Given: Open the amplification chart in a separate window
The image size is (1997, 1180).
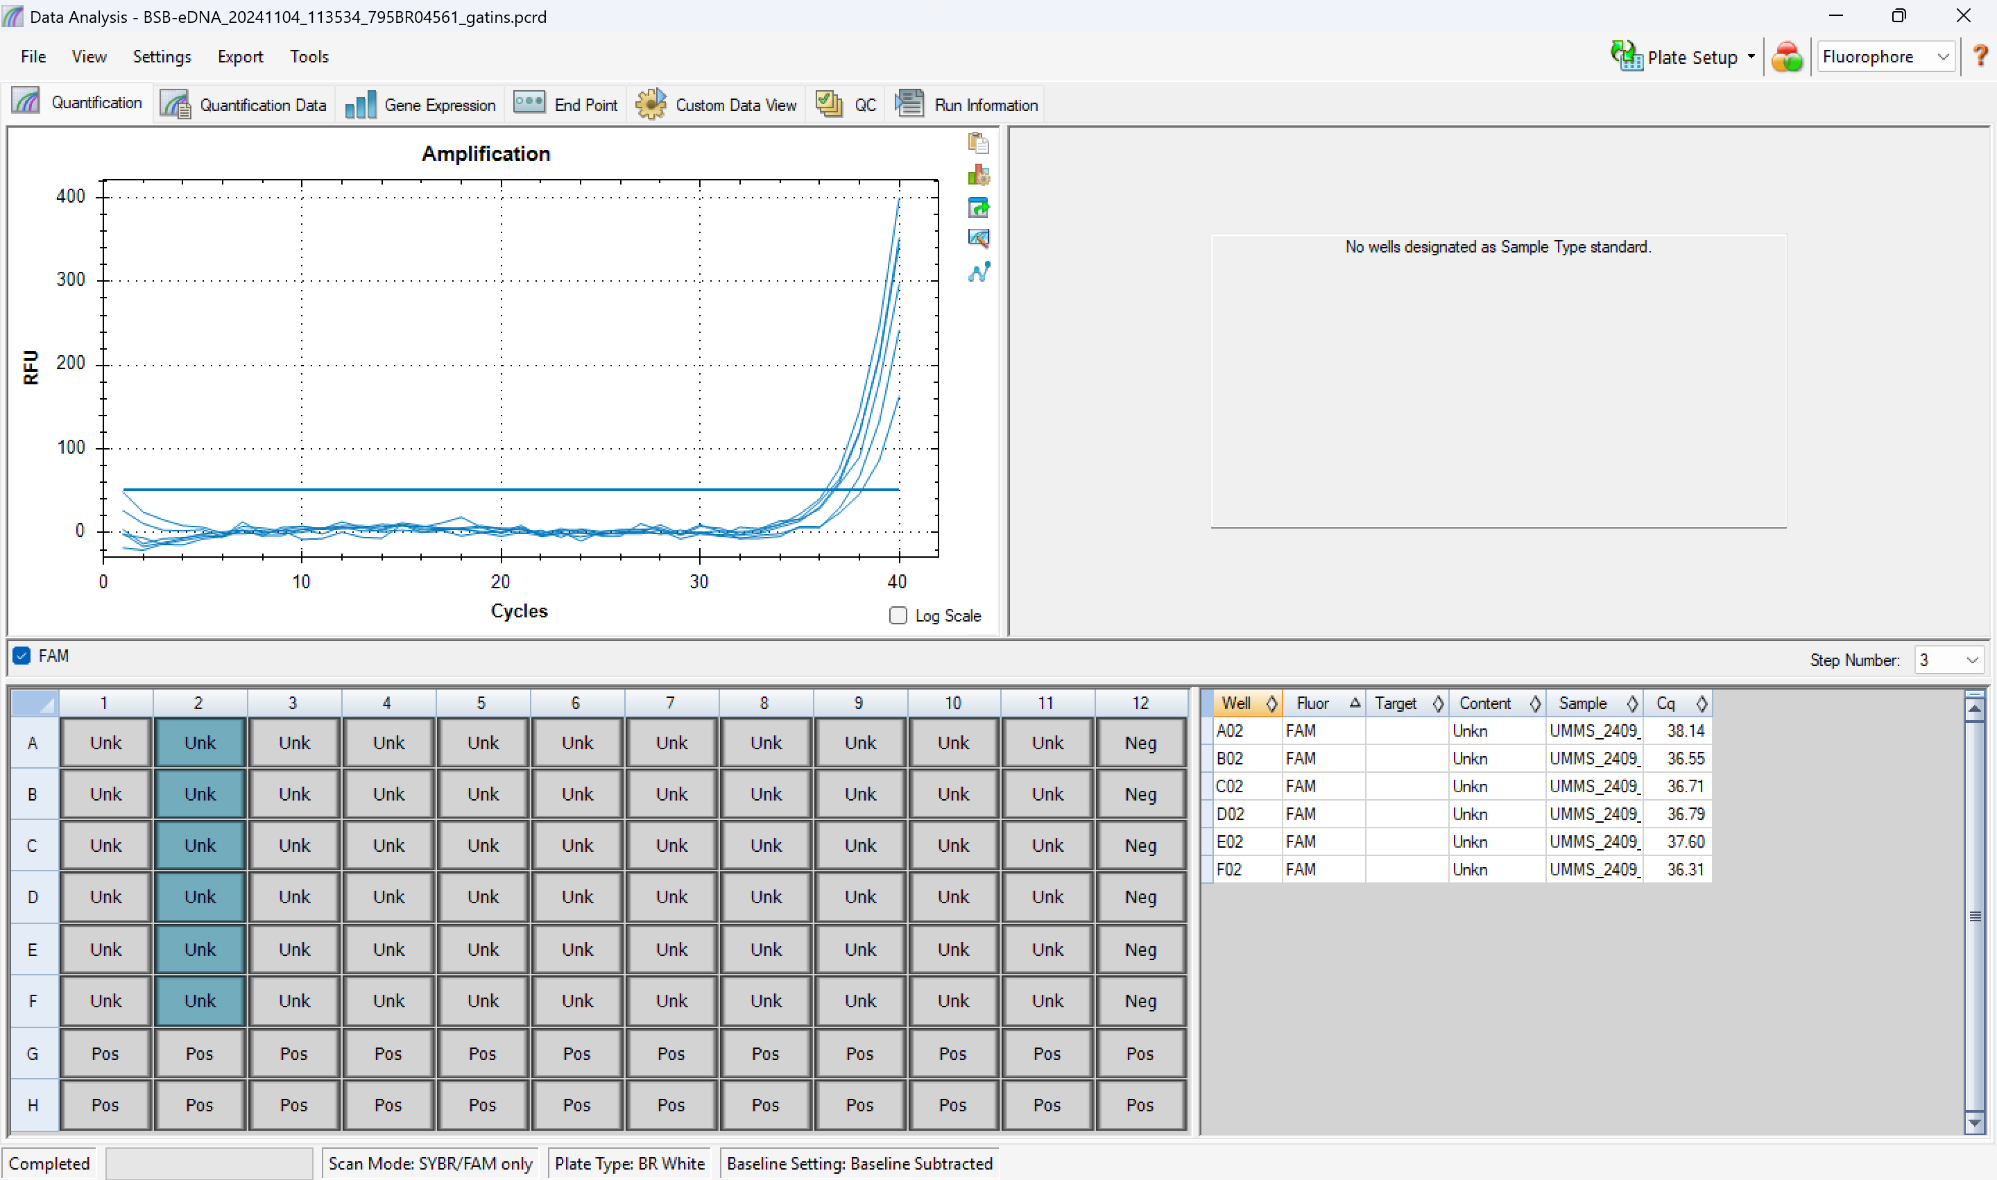Looking at the screenshot, I should (979, 207).
